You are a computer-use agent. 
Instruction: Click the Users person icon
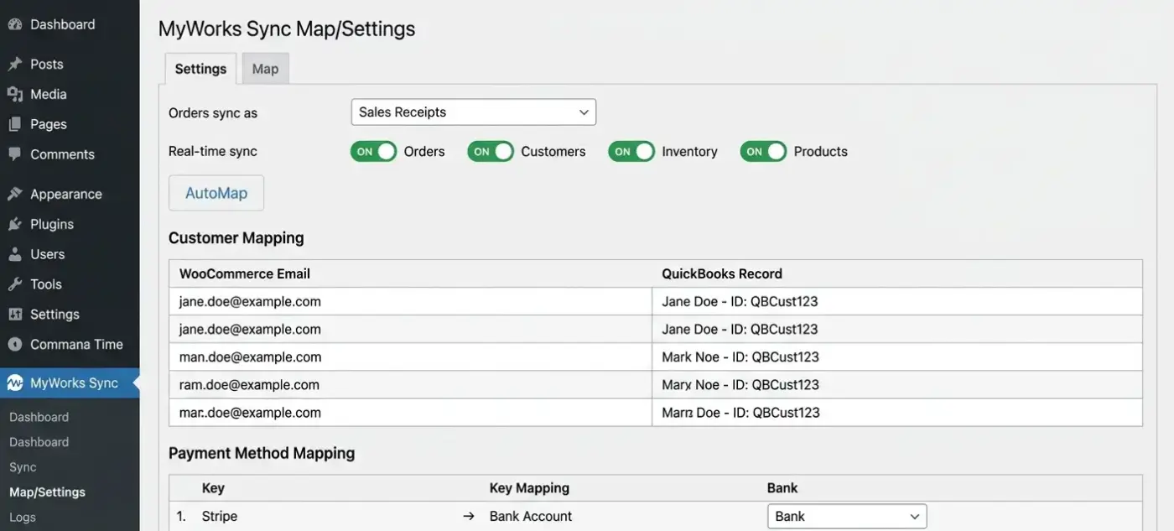pos(14,254)
